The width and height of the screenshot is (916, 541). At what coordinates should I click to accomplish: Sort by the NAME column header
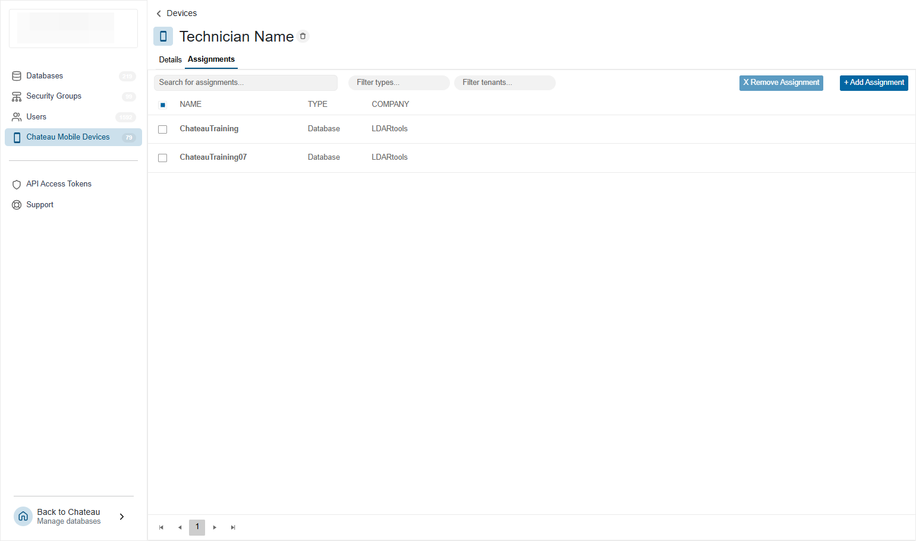191,104
